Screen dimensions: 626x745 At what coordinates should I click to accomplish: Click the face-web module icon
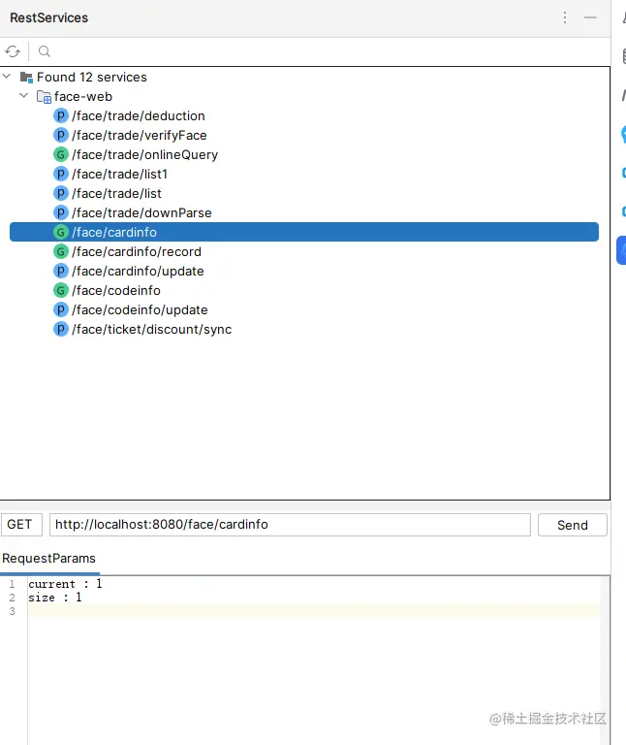pyautogui.click(x=44, y=96)
